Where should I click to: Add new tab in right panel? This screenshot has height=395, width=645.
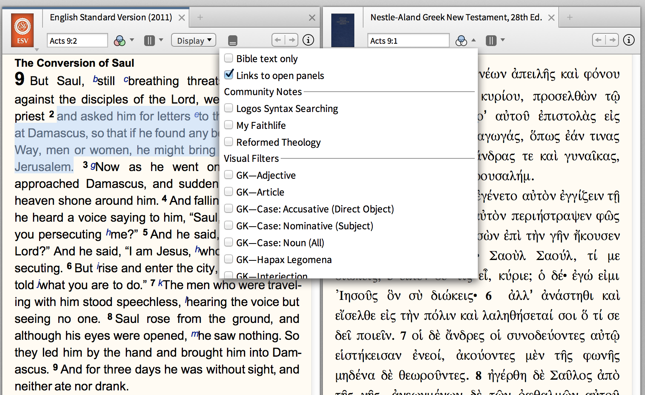click(570, 17)
